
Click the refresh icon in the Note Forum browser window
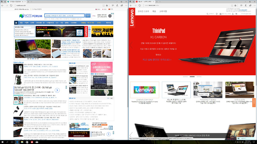11,5
